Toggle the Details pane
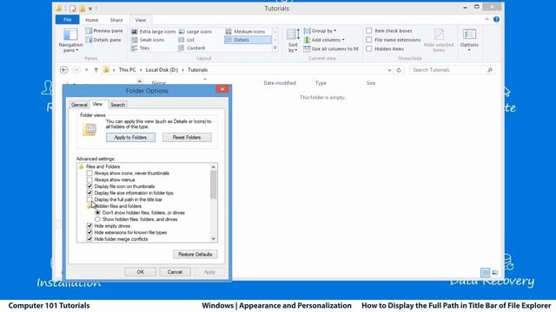 (103, 40)
